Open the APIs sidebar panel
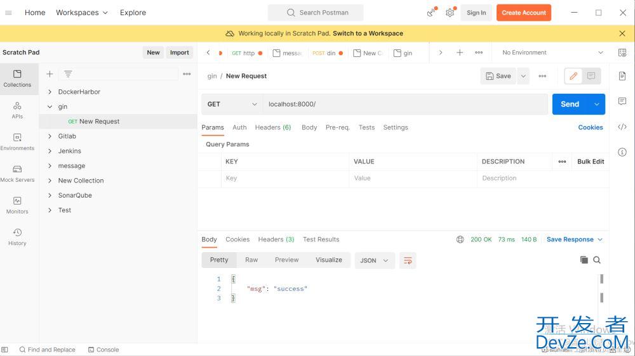The height and width of the screenshot is (356, 635). [17, 110]
